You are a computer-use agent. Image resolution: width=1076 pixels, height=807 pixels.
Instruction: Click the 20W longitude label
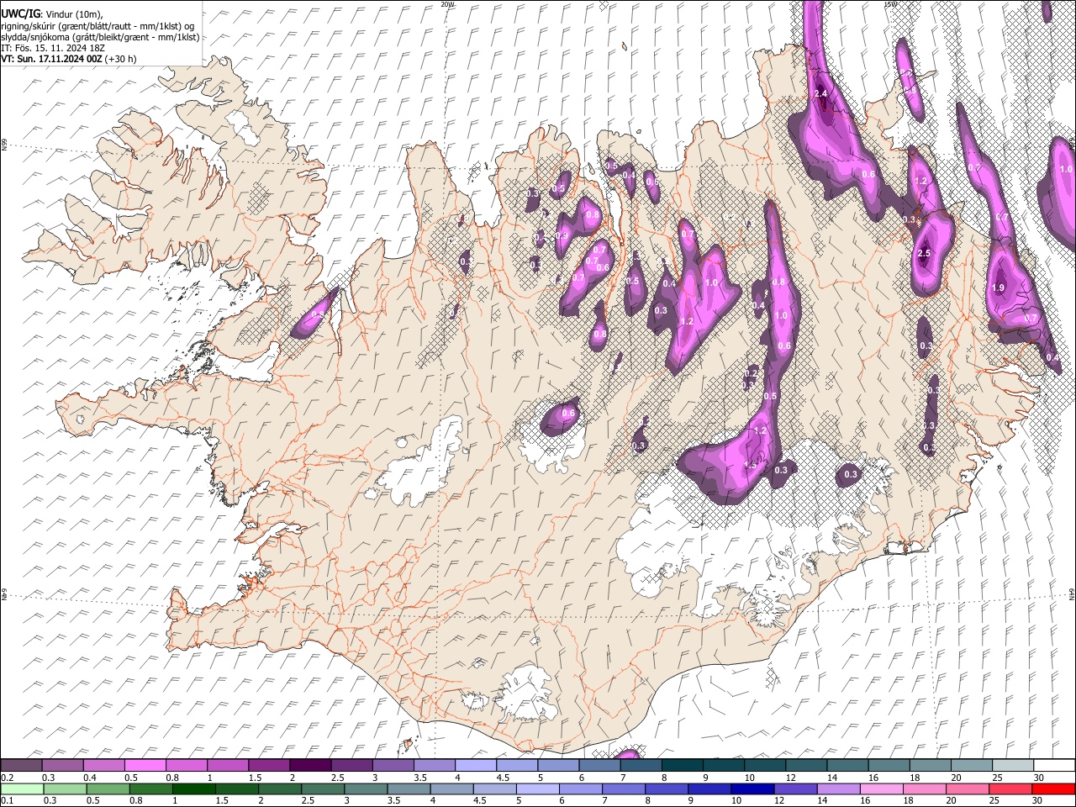pyautogui.click(x=447, y=4)
